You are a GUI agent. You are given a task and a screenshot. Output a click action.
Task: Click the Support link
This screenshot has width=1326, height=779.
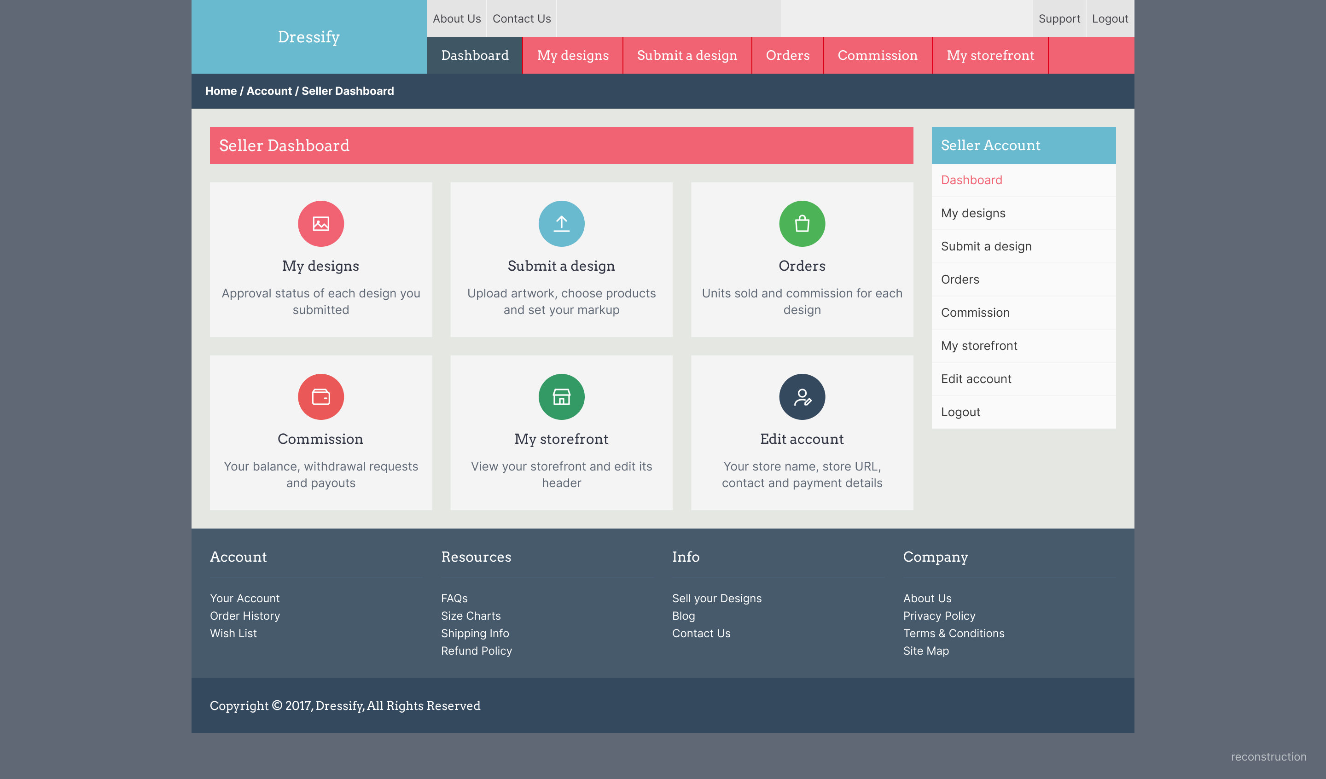[x=1059, y=18]
